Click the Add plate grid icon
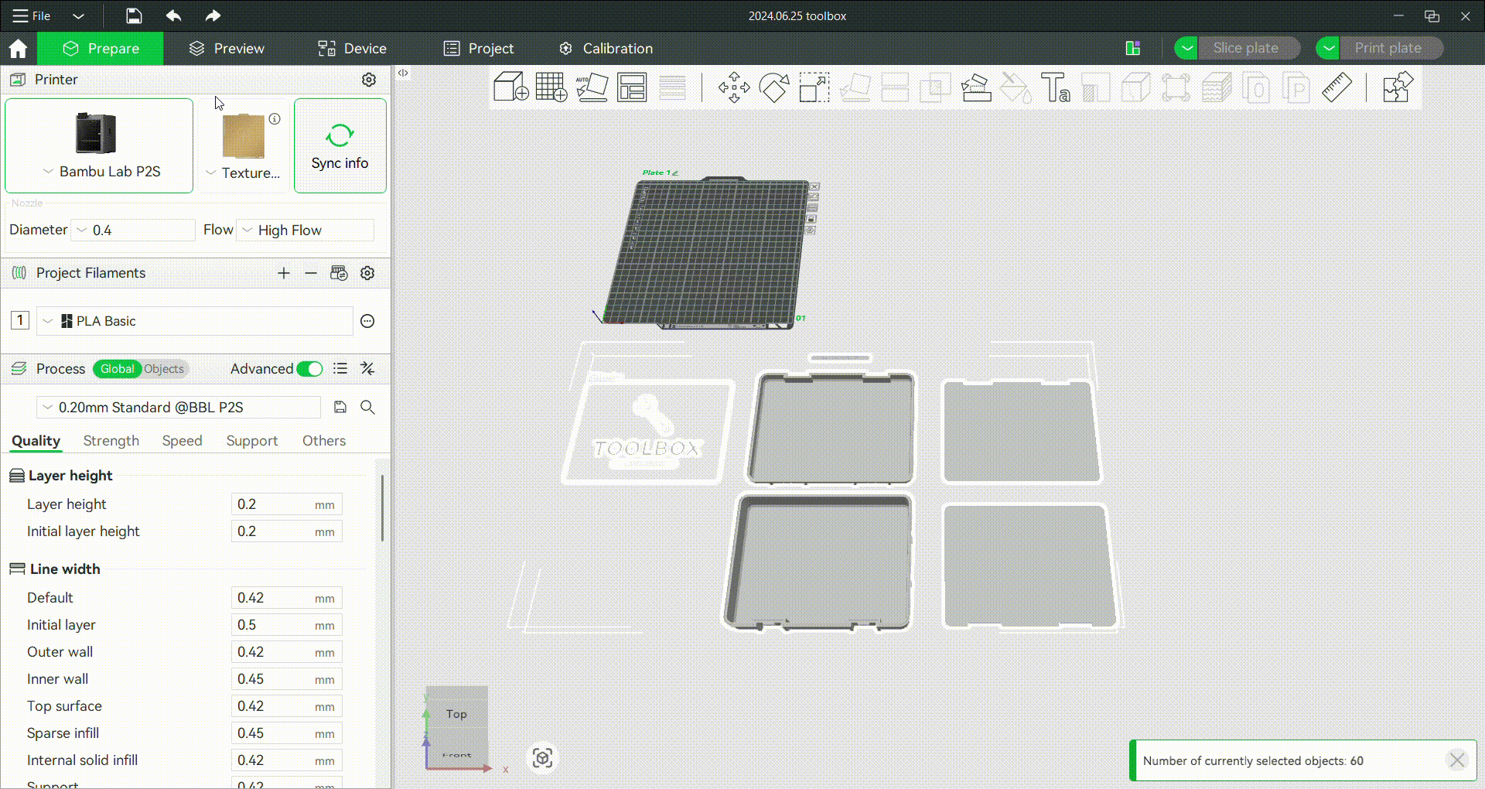The height and width of the screenshot is (789, 1485). [551, 87]
